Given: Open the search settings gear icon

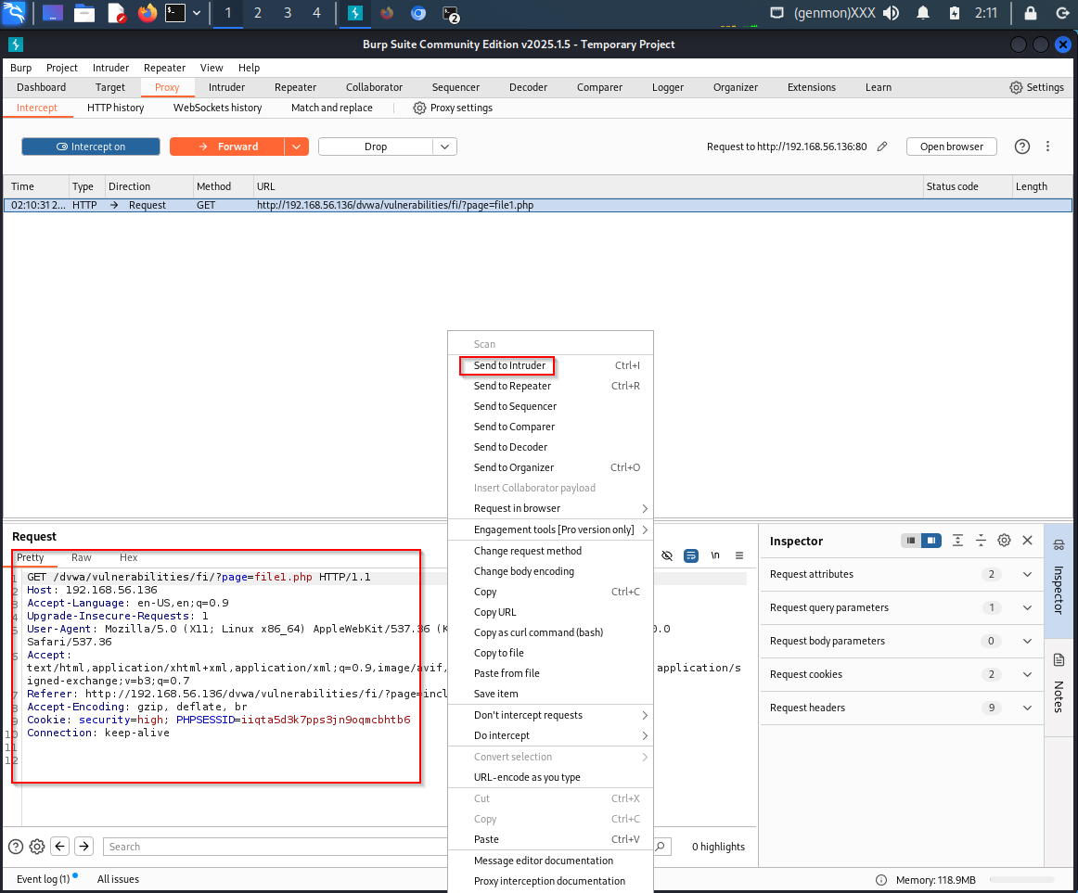Looking at the screenshot, I should coord(37,847).
